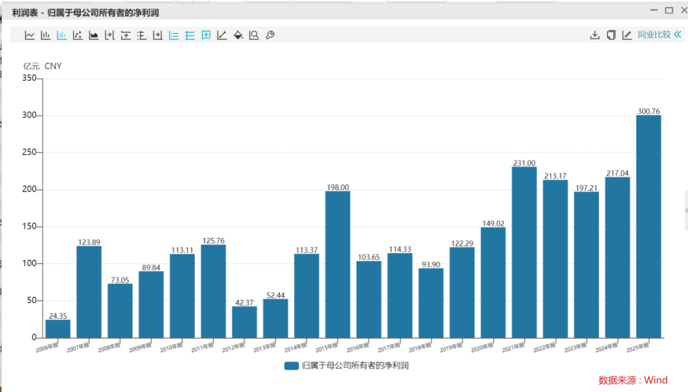Maximize the 利润表 window

point(669,11)
